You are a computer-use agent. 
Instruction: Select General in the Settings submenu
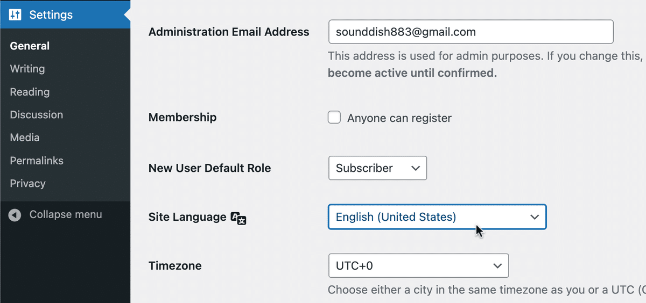(30, 46)
